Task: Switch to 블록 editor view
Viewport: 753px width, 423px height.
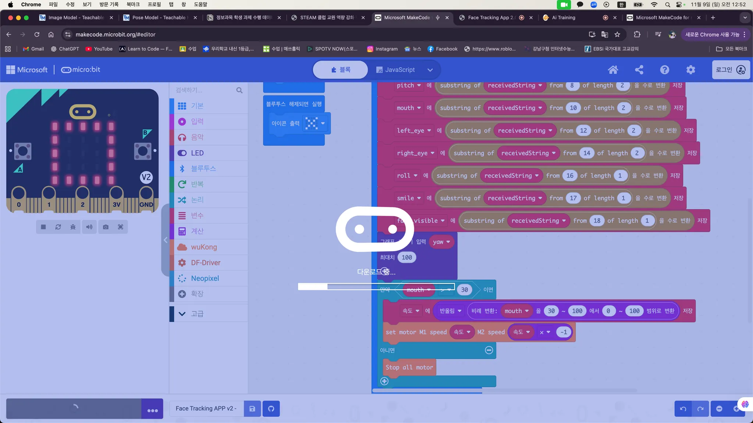Action: pyautogui.click(x=340, y=70)
